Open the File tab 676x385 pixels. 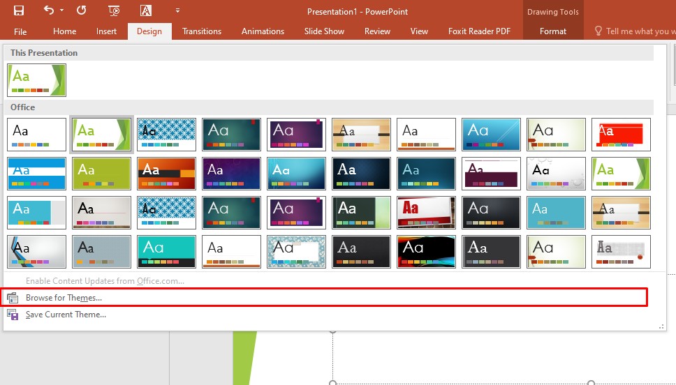(x=20, y=31)
